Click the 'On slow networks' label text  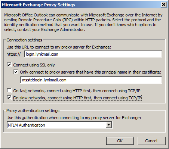coord(77,98)
